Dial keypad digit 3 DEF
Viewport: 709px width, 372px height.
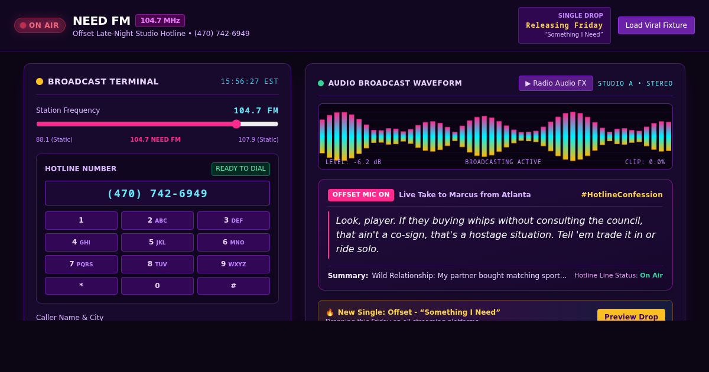[x=233, y=220]
